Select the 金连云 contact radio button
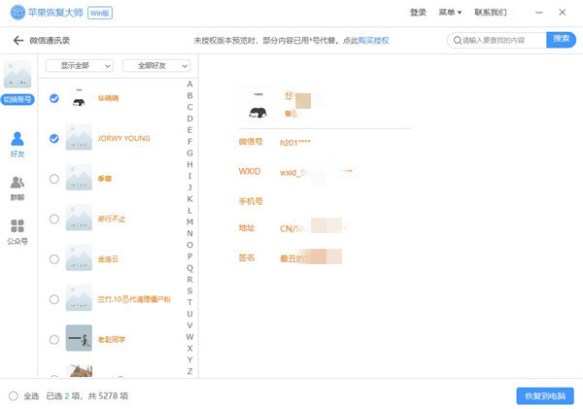 (x=54, y=258)
